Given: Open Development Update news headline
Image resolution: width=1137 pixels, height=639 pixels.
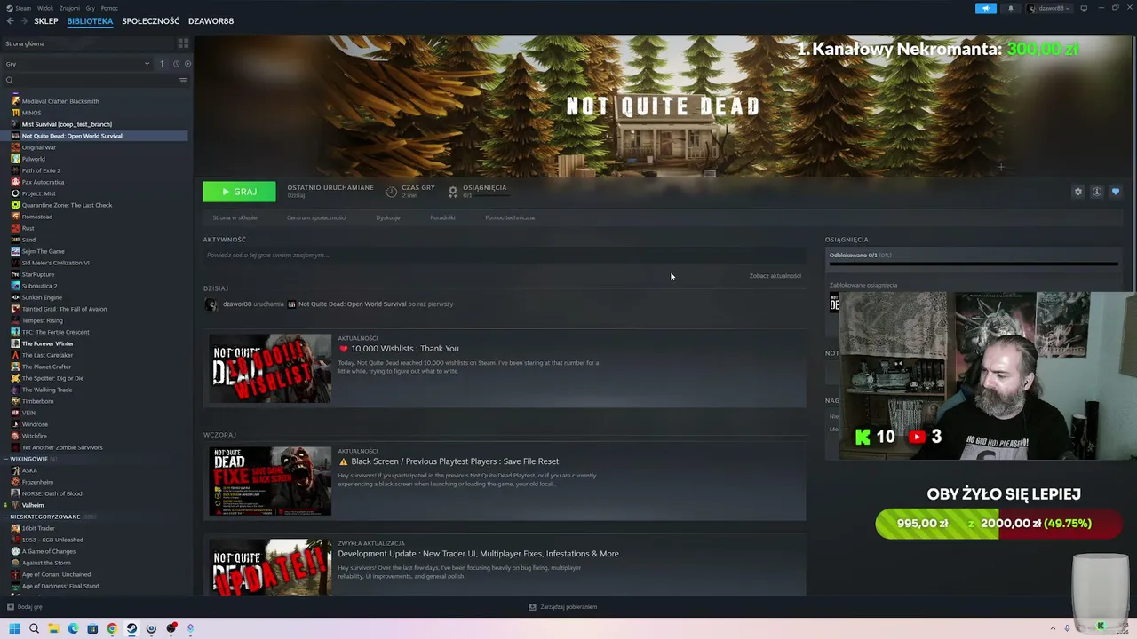Looking at the screenshot, I should [478, 554].
